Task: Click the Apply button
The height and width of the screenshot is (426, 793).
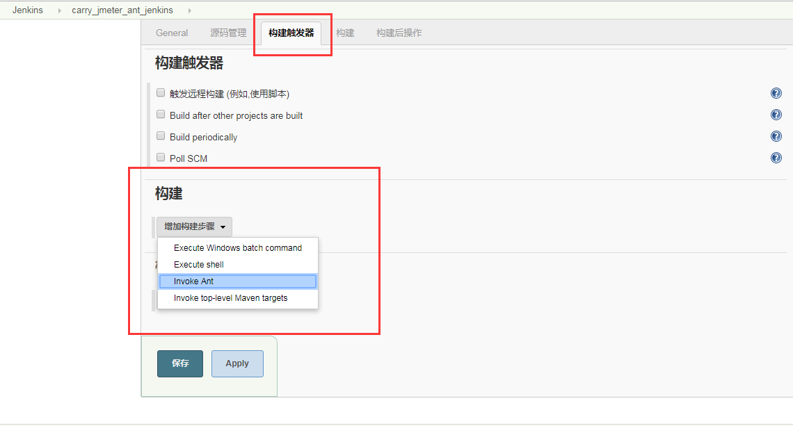Action: [x=237, y=363]
